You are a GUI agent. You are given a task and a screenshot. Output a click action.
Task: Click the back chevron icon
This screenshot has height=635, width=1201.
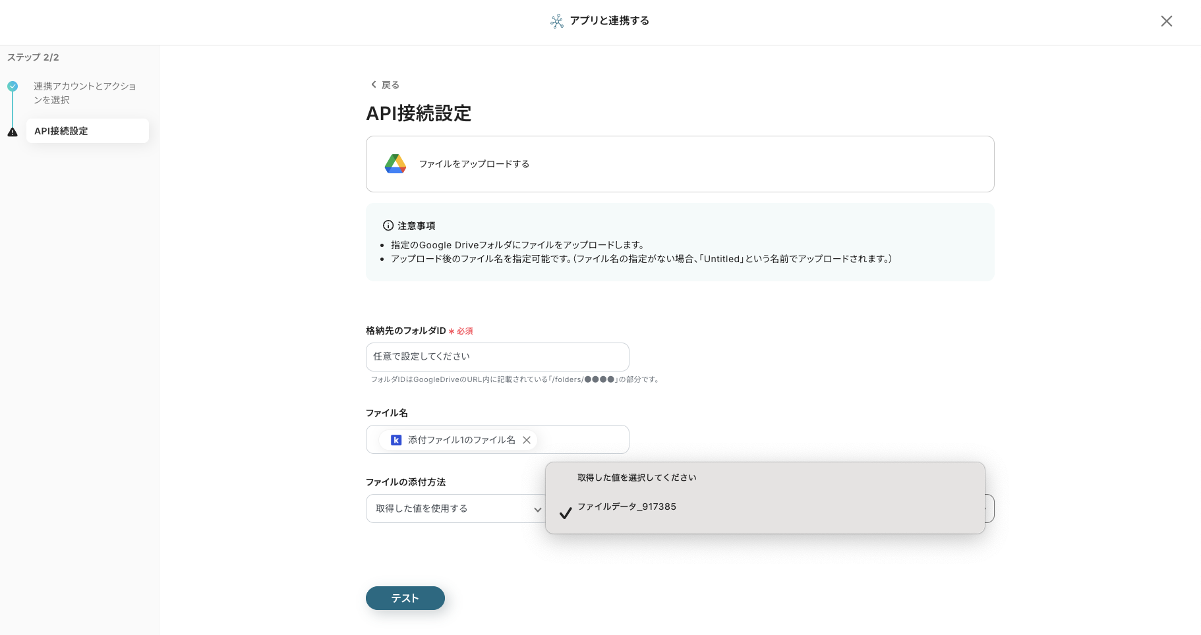[x=374, y=84]
